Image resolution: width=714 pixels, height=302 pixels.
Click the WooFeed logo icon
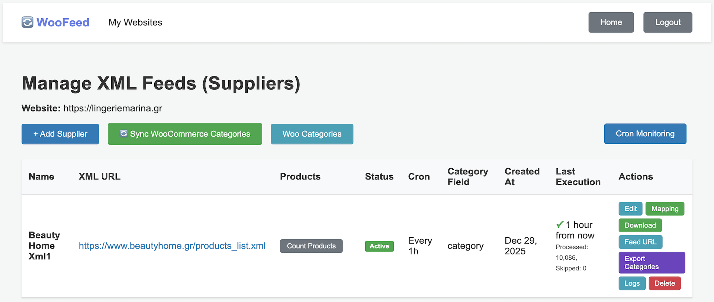[x=27, y=22]
